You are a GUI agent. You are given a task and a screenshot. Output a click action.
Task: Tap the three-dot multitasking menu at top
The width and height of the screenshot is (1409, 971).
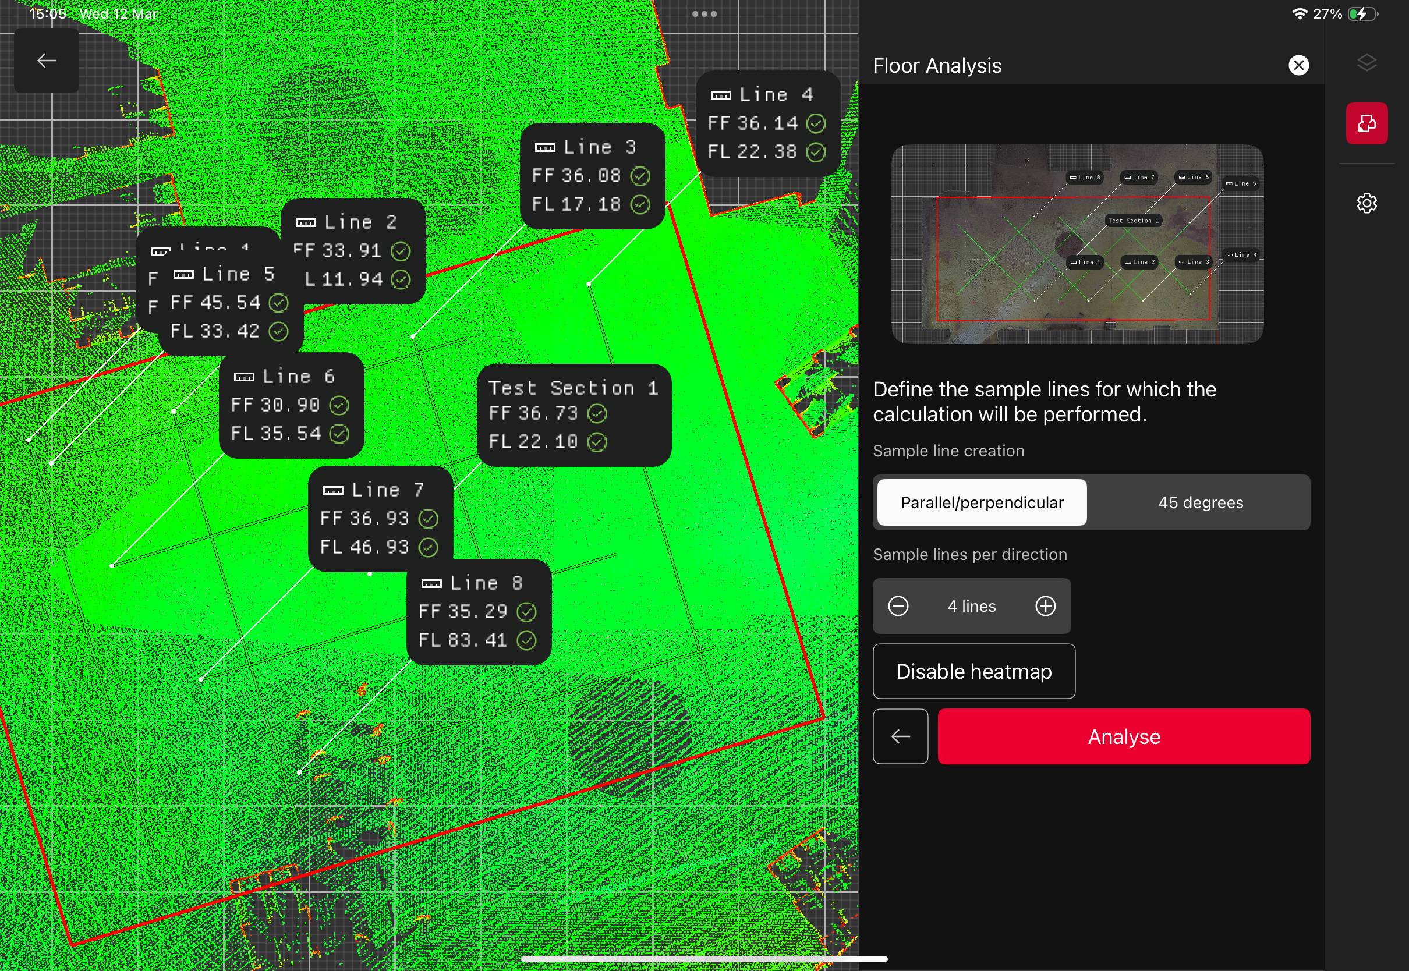[x=704, y=14]
